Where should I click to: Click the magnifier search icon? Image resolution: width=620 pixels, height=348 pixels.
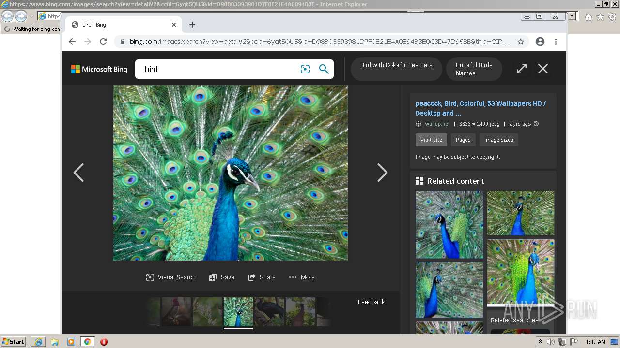pos(324,69)
